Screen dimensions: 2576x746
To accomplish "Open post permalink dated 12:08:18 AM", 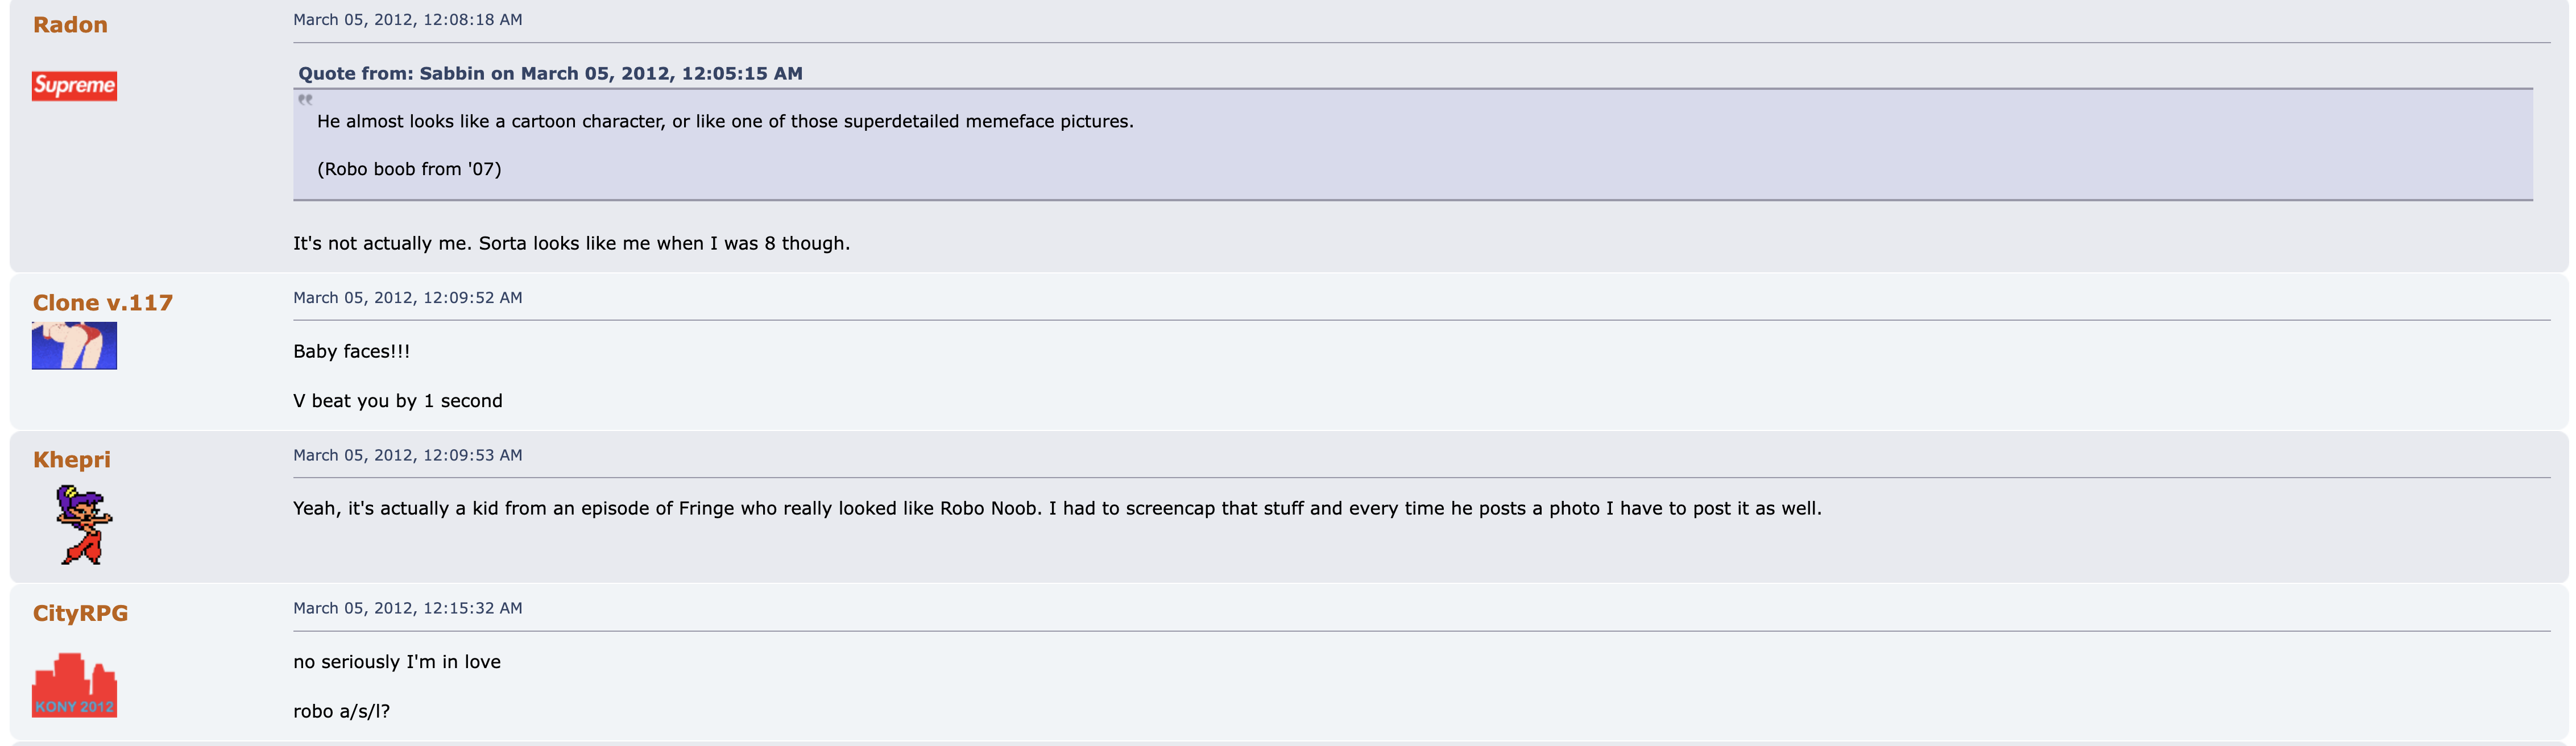I will coord(407,20).
